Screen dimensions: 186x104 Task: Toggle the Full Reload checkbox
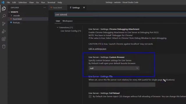pyautogui.click(x=90, y=96)
